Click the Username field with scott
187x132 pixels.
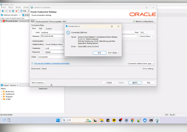tap(55, 48)
